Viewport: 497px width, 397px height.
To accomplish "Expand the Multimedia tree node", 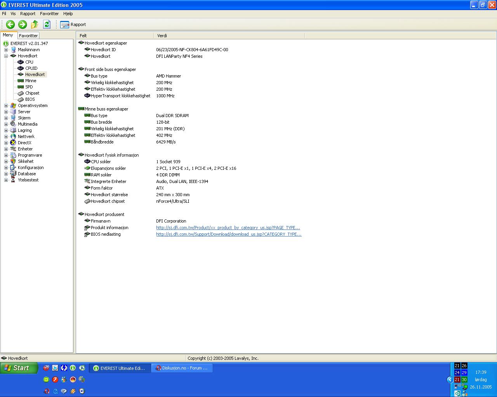I will pyautogui.click(x=6, y=124).
